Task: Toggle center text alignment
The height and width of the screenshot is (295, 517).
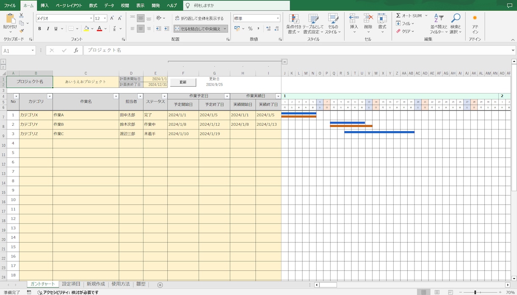Action: click(x=141, y=29)
